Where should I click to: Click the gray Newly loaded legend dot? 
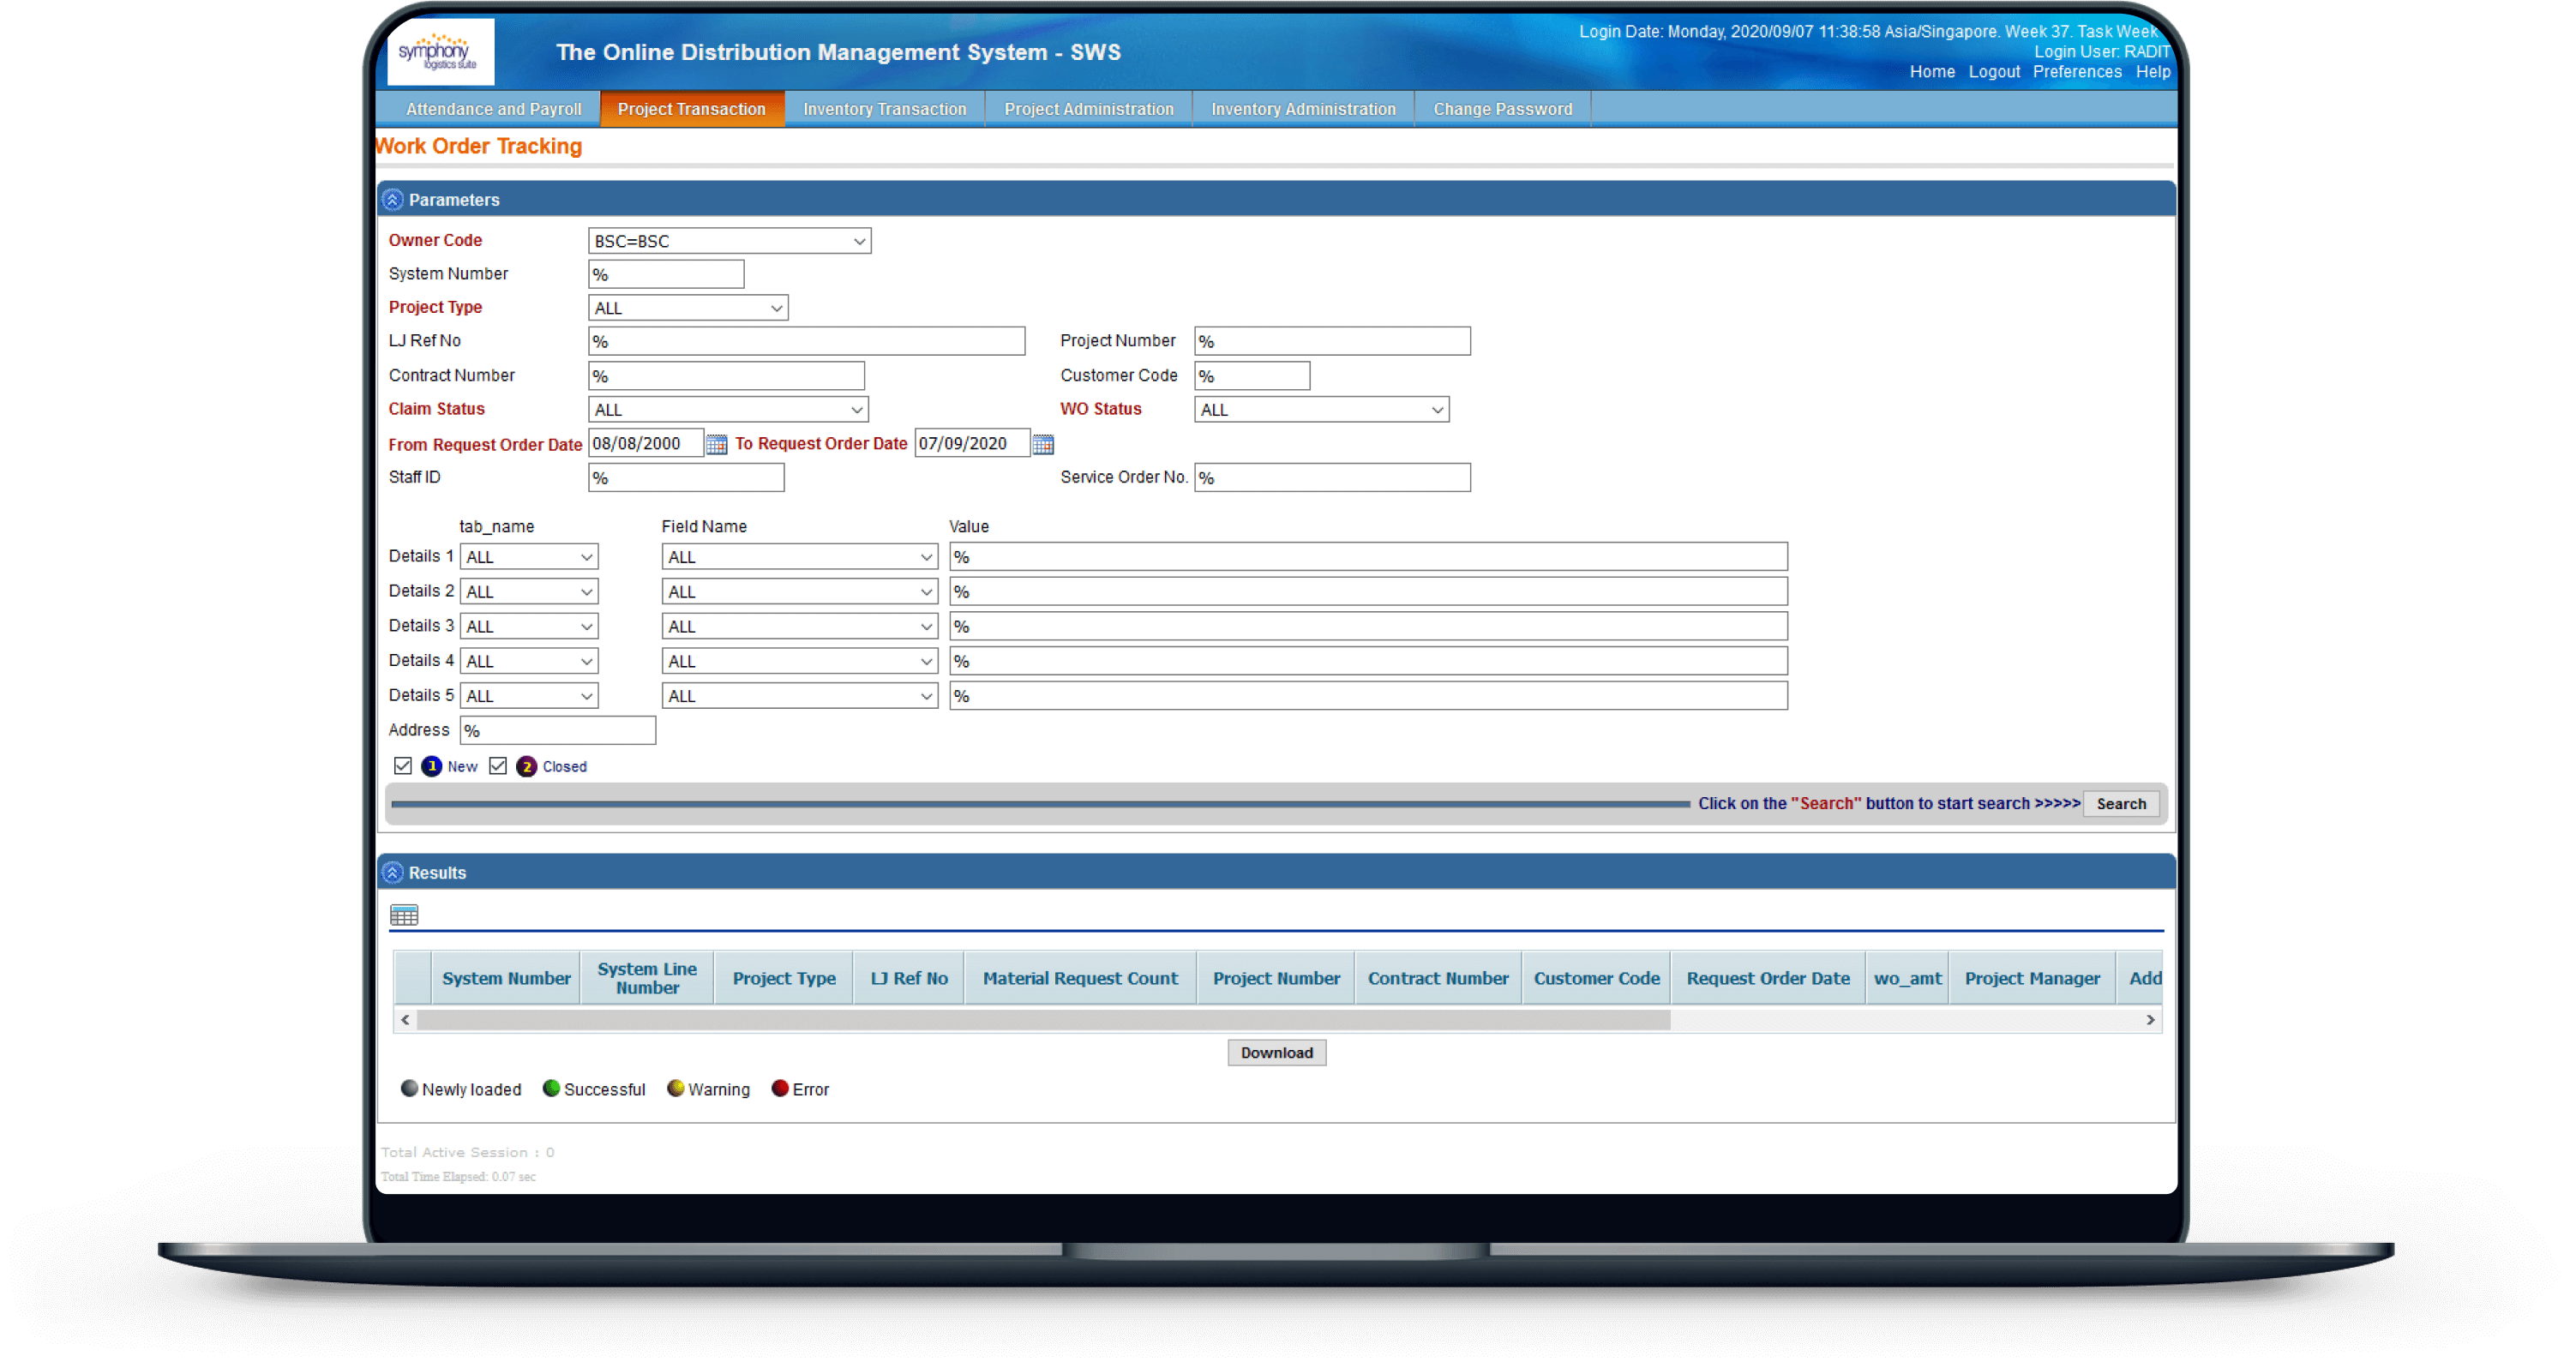[409, 1088]
